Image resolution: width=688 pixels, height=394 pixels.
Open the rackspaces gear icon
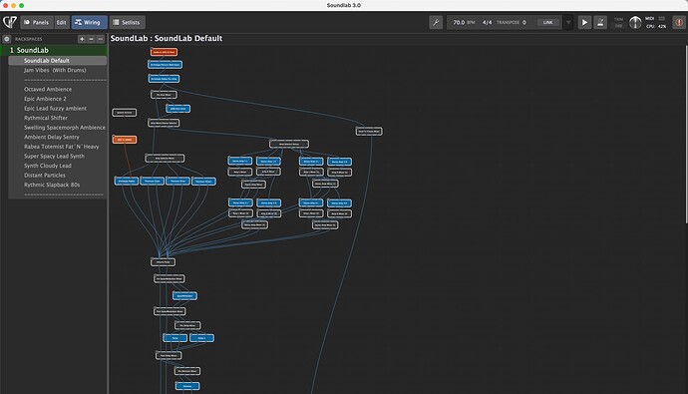pyautogui.click(x=7, y=39)
